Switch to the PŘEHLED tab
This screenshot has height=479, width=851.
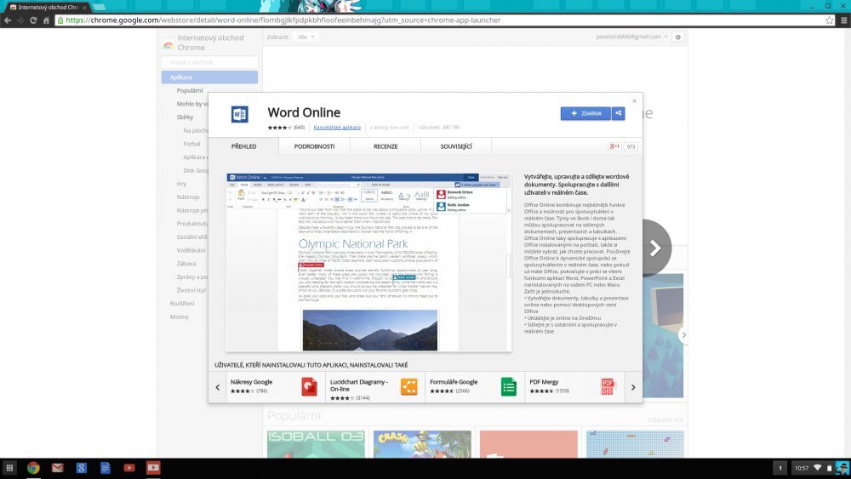(x=243, y=146)
